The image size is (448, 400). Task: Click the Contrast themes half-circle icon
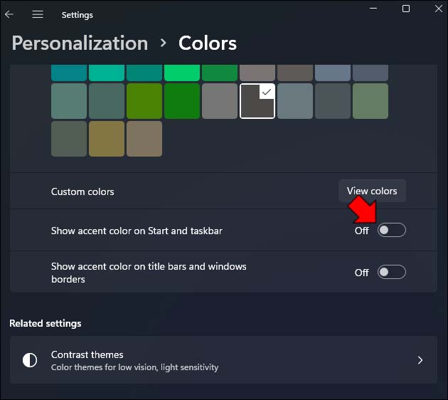tap(29, 360)
